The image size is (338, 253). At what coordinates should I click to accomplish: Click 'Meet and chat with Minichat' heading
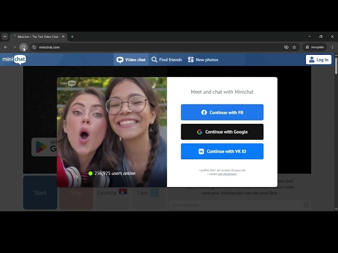[x=222, y=92]
